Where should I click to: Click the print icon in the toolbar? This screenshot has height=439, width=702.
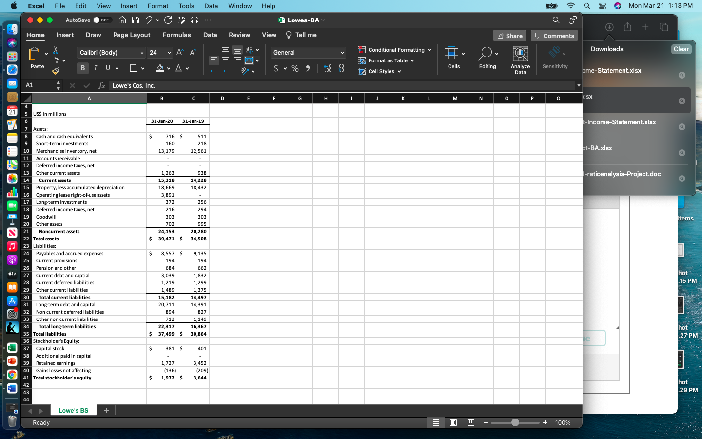pos(195,20)
